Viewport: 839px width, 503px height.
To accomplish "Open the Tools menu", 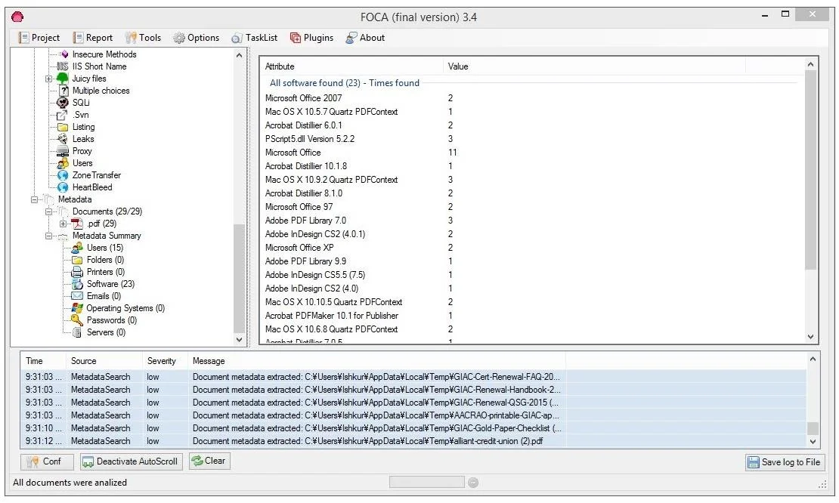I will click(x=143, y=38).
